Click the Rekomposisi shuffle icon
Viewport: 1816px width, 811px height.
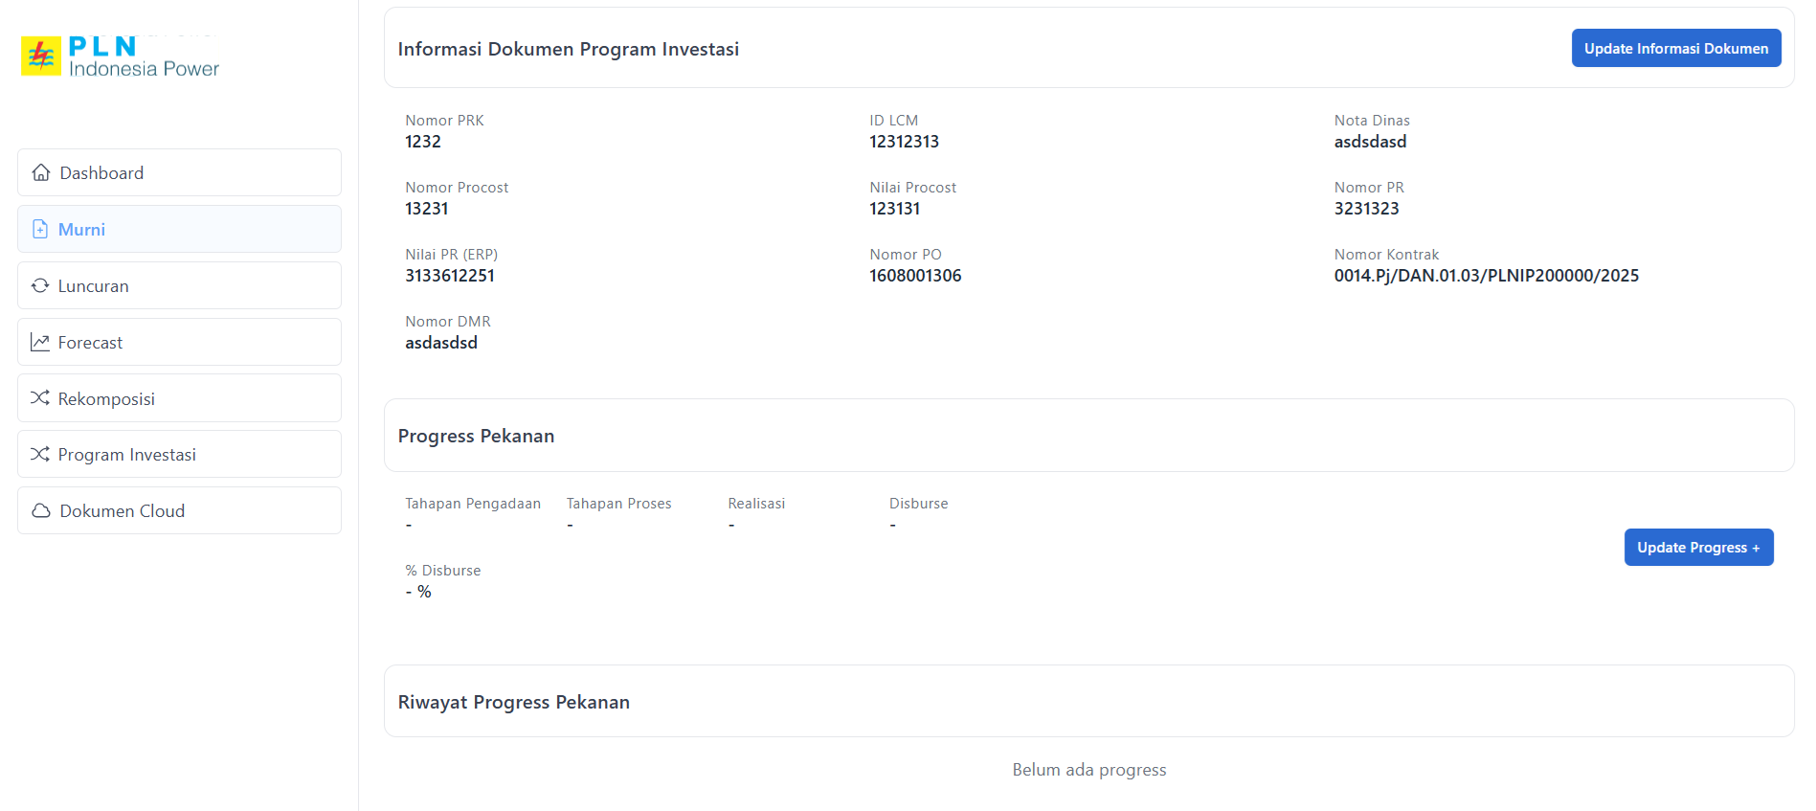click(x=40, y=397)
